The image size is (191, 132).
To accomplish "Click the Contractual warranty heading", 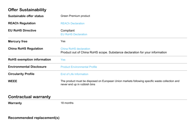I will (x=29, y=97).
